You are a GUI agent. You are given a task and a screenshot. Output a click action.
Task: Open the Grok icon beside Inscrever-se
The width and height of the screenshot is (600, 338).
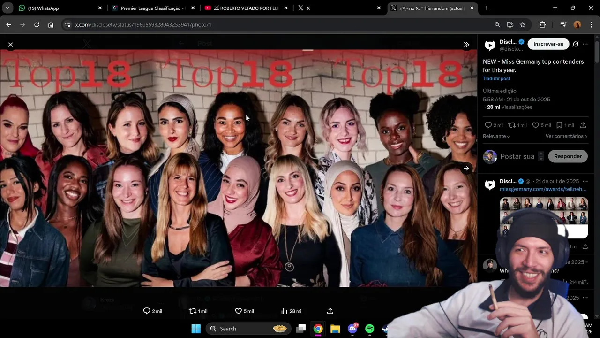point(576,44)
